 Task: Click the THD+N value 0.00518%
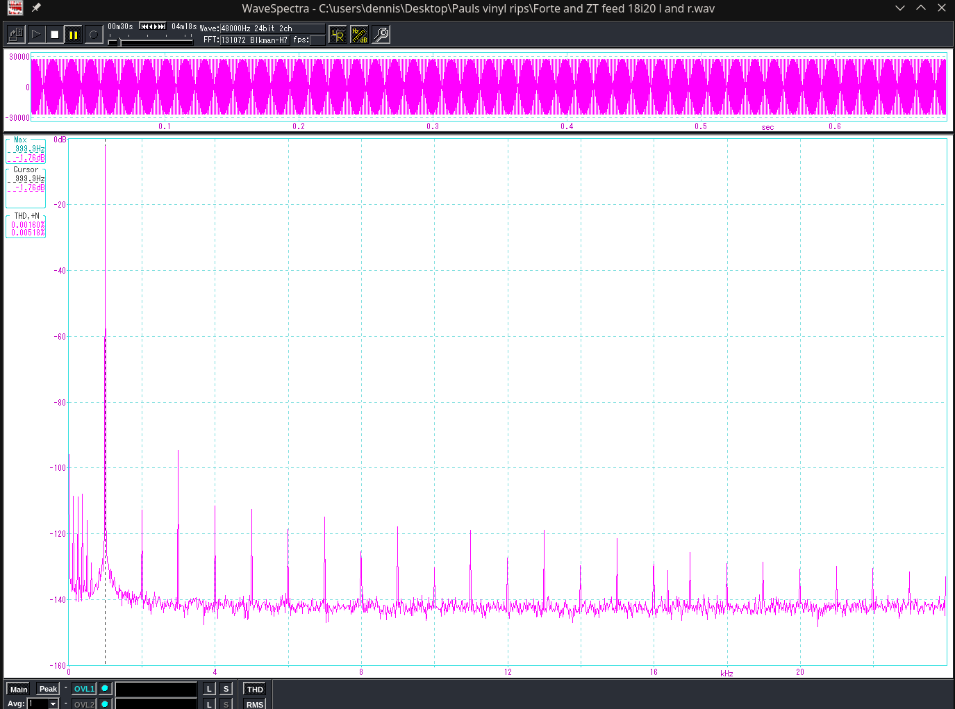(28, 233)
